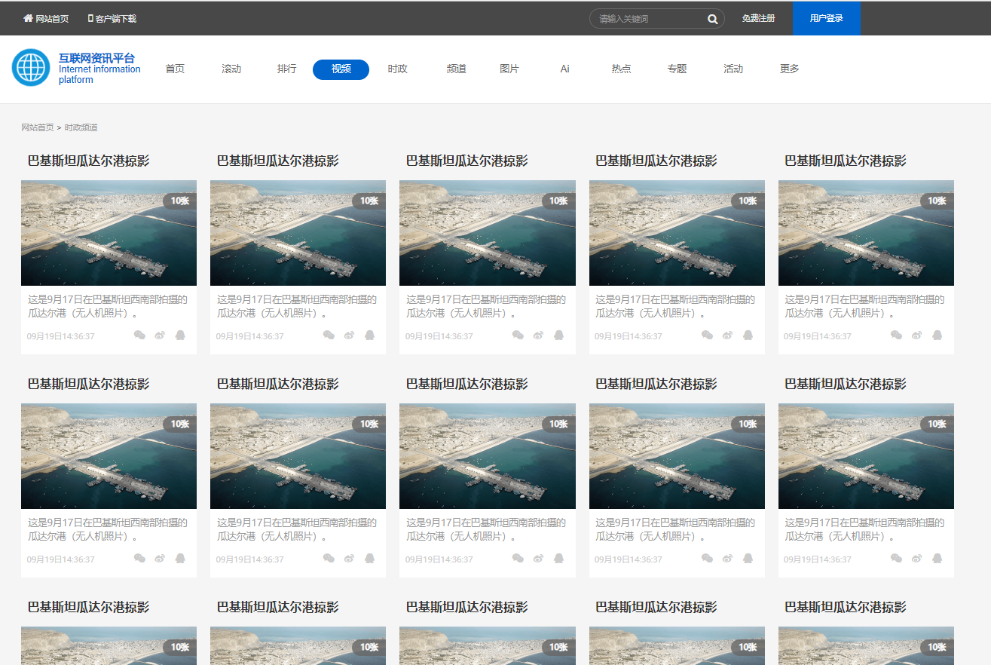Click the blue globe logo icon
Image resolution: width=991 pixels, height=665 pixels.
point(31,68)
